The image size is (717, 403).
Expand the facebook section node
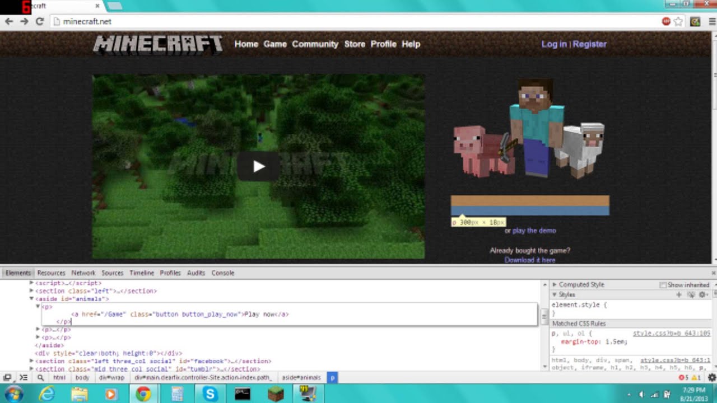[x=31, y=361]
